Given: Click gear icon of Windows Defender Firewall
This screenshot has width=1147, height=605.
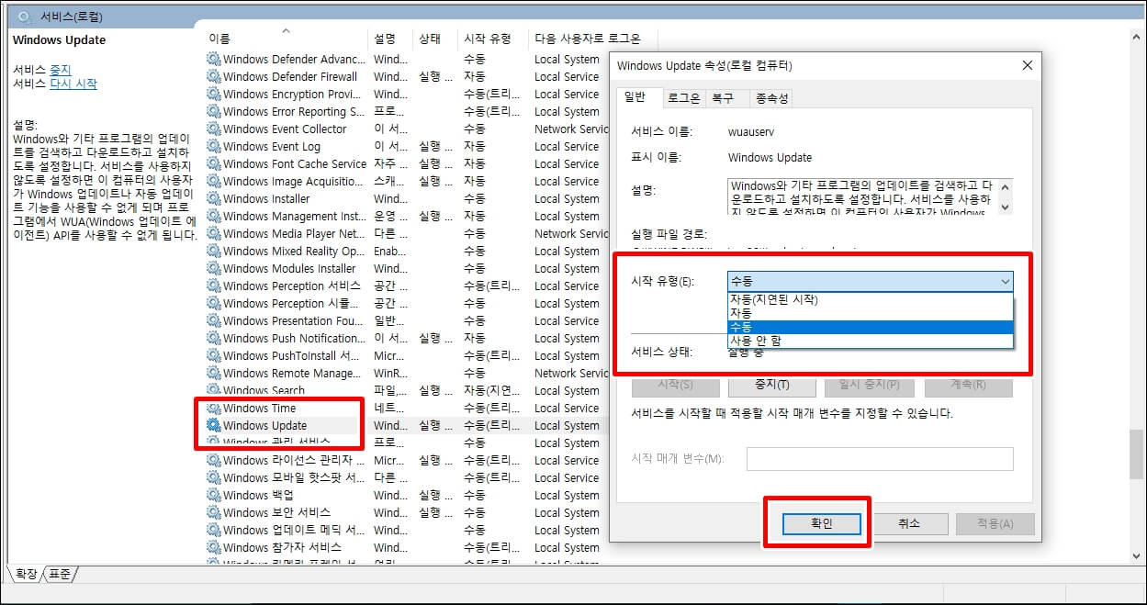Looking at the screenshot, I should (x=214, y=77).
